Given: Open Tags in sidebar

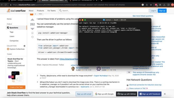Looking at the screenshot, I should pyautogui.click(x=11, y=32).
